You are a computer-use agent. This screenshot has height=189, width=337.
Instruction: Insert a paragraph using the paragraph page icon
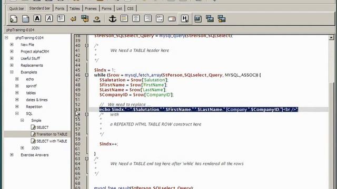pos(61,18)
